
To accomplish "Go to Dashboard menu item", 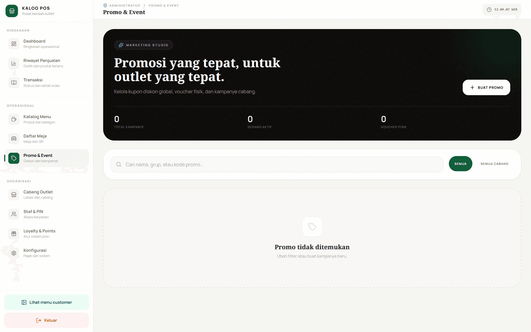I will pos(46,44).
